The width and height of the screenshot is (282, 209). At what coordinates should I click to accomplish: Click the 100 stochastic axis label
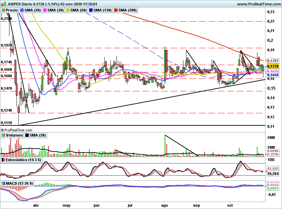pos(271,160)
